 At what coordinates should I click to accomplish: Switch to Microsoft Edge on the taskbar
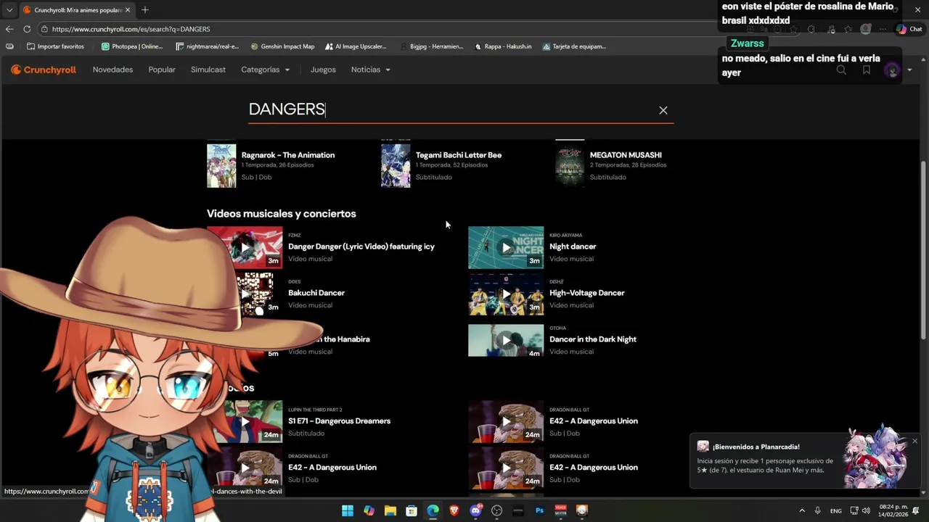pyautogui.click(x=433, y=510)
